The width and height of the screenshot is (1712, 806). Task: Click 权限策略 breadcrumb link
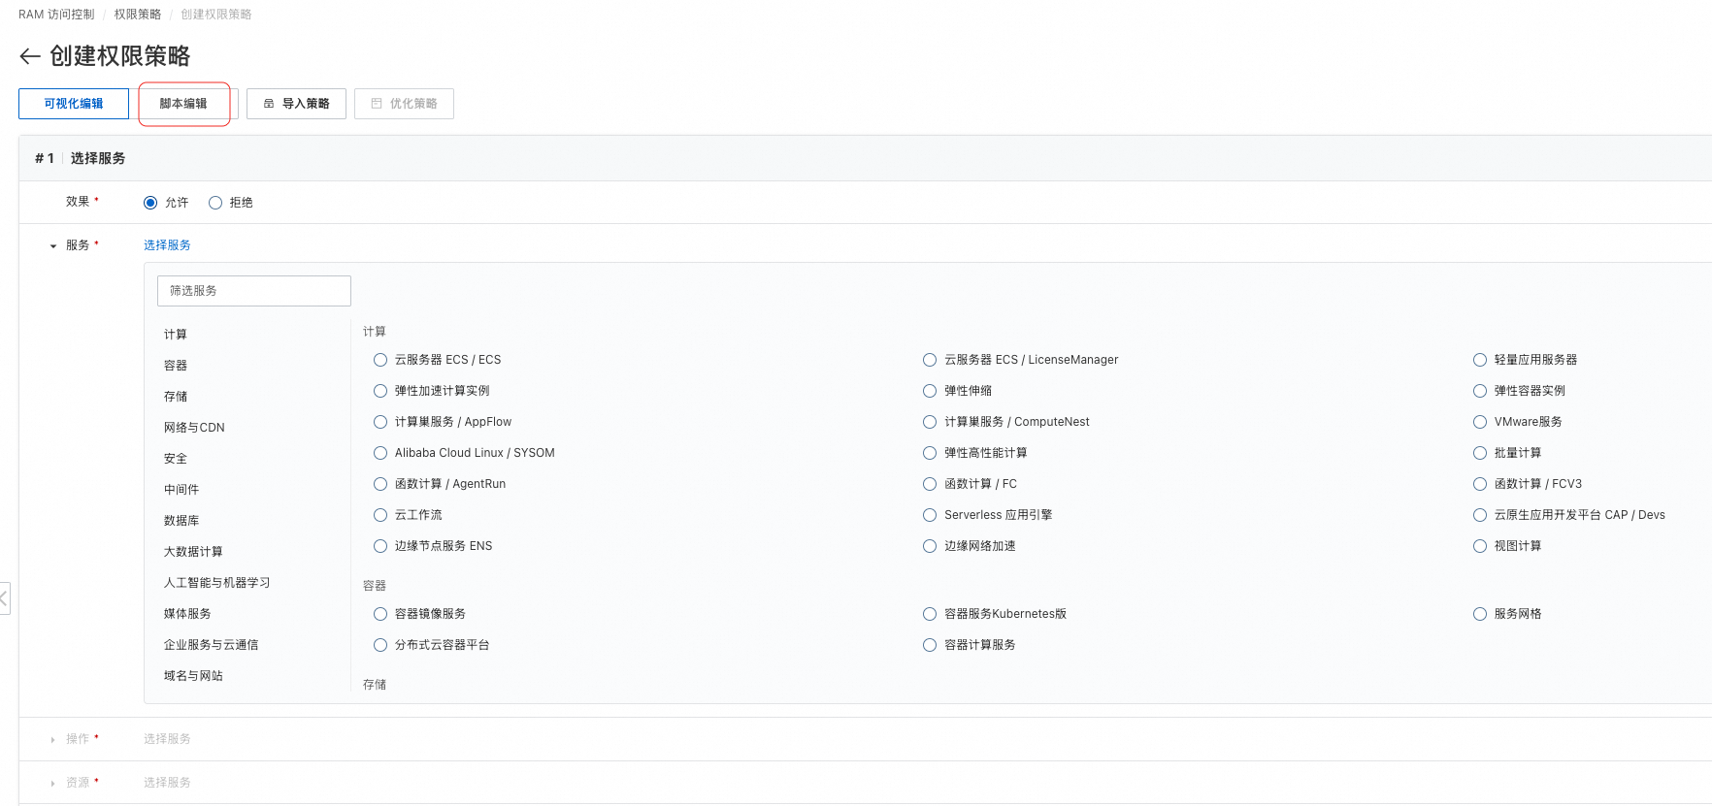(x=138, y=15)
